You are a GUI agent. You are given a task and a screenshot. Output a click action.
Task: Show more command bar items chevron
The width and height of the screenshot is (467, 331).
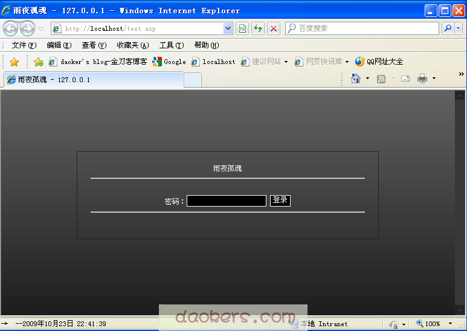(462, 74)
